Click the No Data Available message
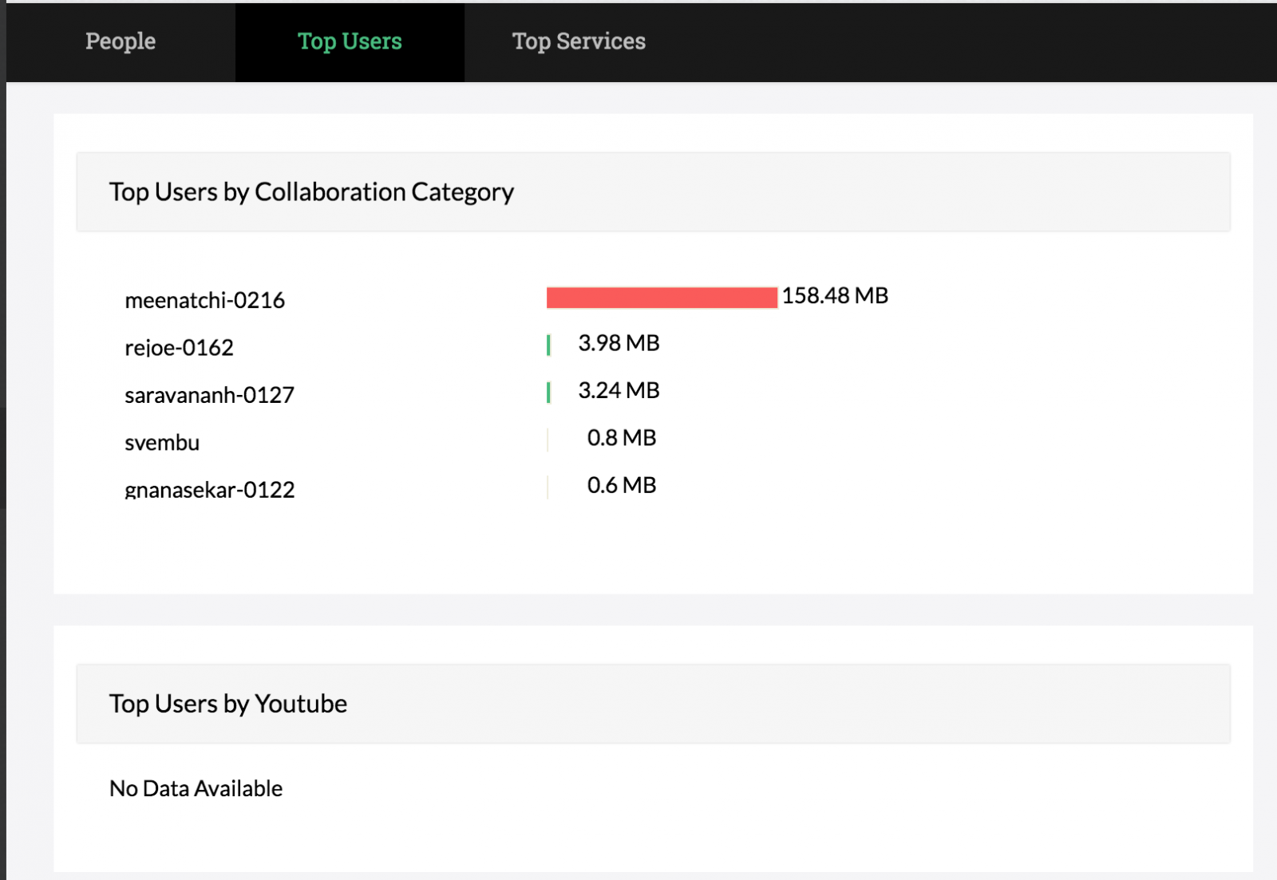 [196, 788]
